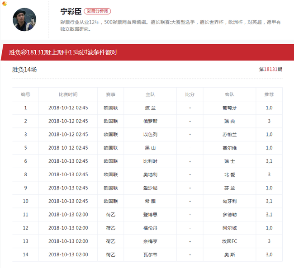This screenshot has height=268, width=294.
Task: Click 荷乙 league in the 福伦丹 row
Action: [111, 228]
